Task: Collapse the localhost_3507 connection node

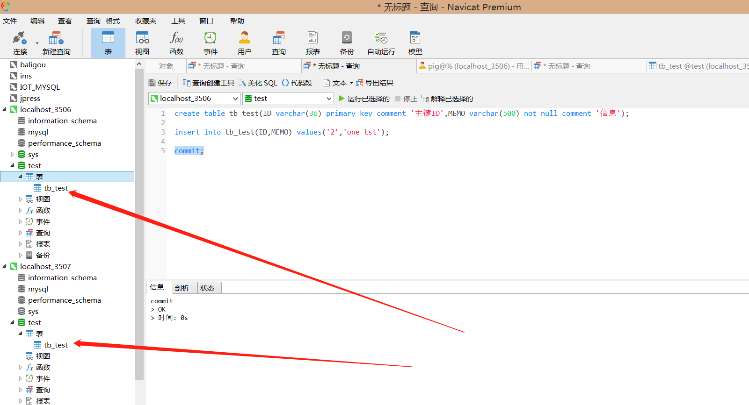Action: tap(5, 266)
